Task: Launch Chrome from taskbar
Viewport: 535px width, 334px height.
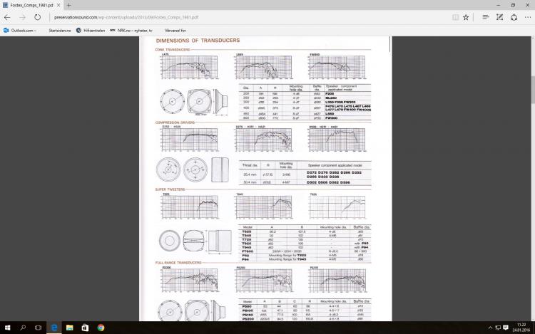Action: pyautogui.click(x=101, y=328)
